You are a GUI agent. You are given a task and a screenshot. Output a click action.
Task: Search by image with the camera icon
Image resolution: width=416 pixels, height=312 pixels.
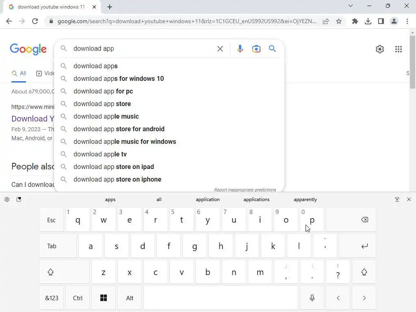tap(256, 49)
